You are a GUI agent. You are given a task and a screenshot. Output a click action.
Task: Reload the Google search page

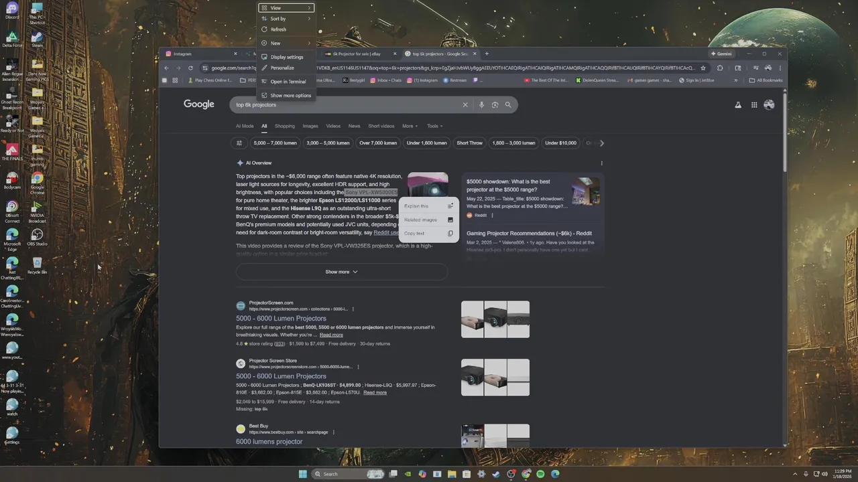tap(190, 68)
